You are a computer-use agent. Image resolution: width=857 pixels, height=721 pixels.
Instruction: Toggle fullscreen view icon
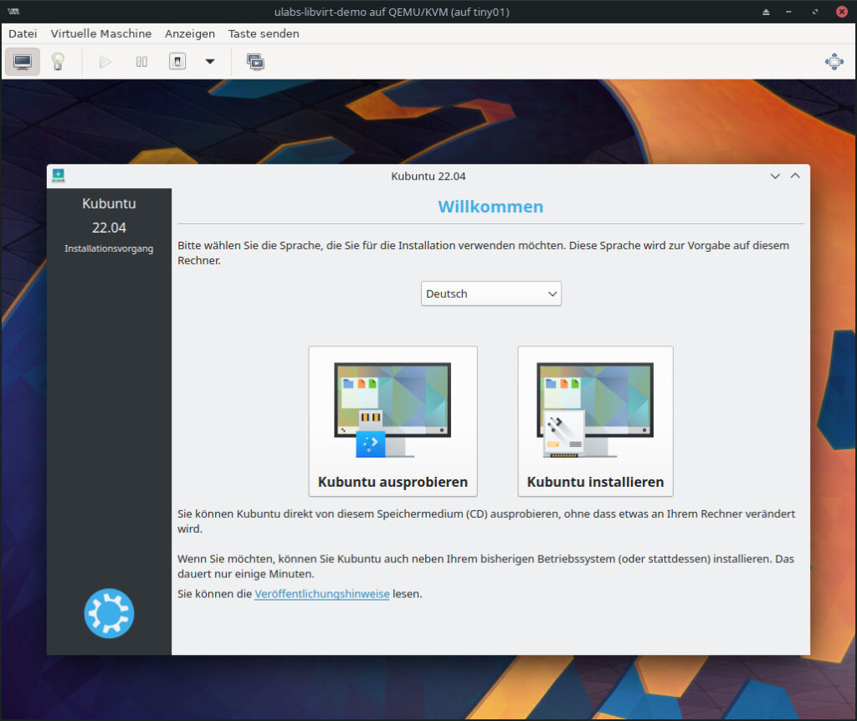[834, 62]
